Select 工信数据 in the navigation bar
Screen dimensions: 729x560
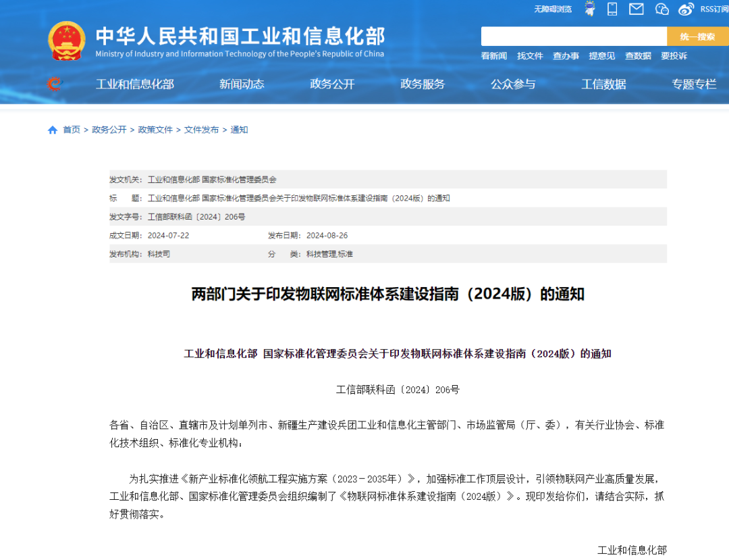603,84
